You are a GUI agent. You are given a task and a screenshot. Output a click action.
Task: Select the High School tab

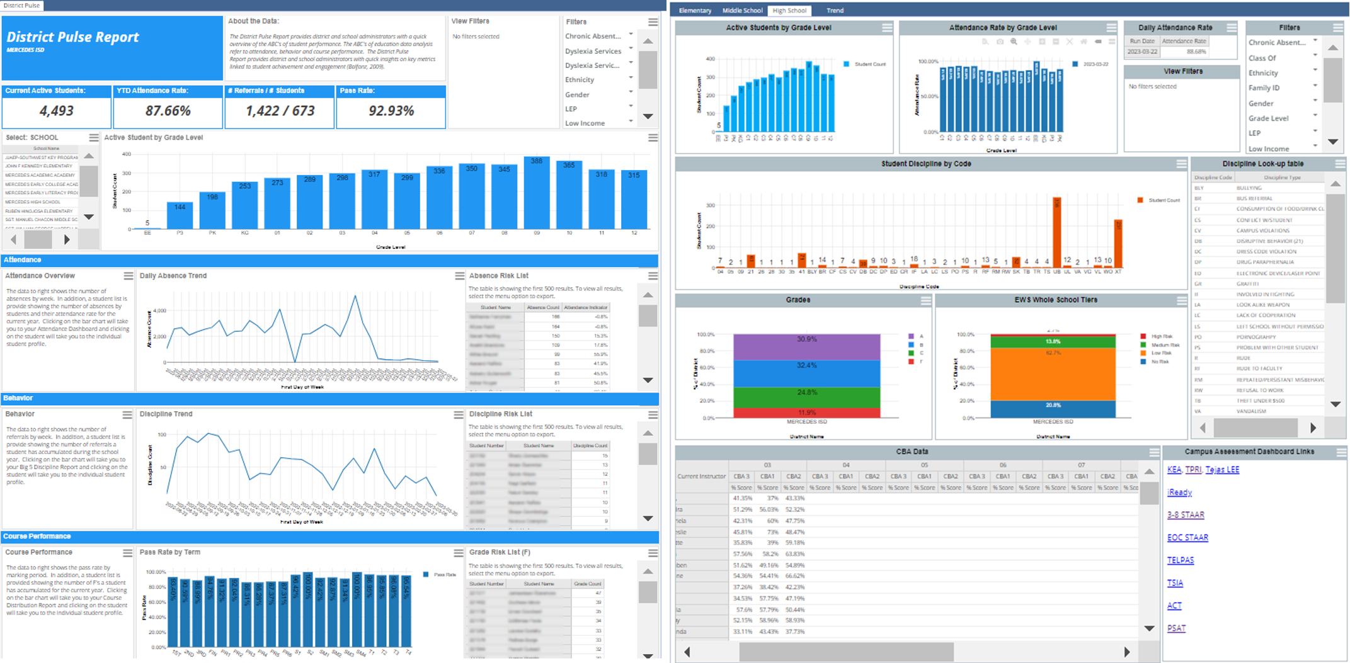[x=789, y=11]
